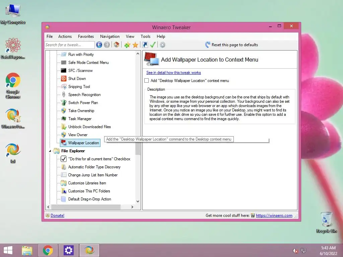
Task: Open the Tools menu
Action: pyautogui.click(x=145, y=36)
